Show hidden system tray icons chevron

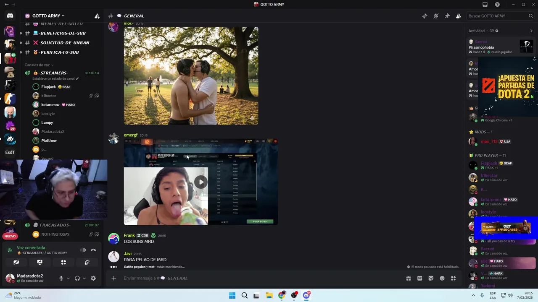(x=473, y=295)
